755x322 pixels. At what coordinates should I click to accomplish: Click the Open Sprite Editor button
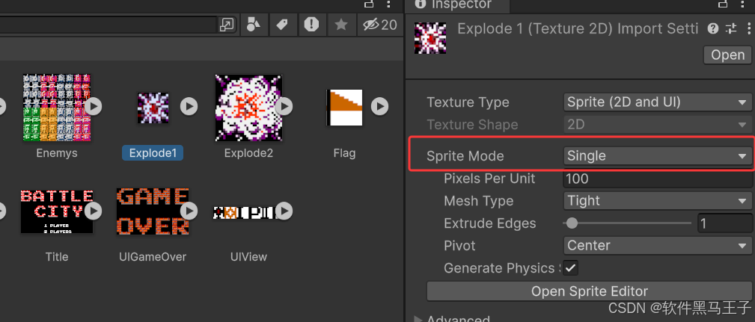590,291
